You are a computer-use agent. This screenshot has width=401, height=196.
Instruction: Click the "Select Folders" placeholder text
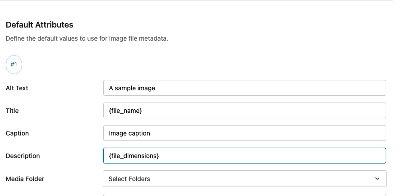pos(129,179)
